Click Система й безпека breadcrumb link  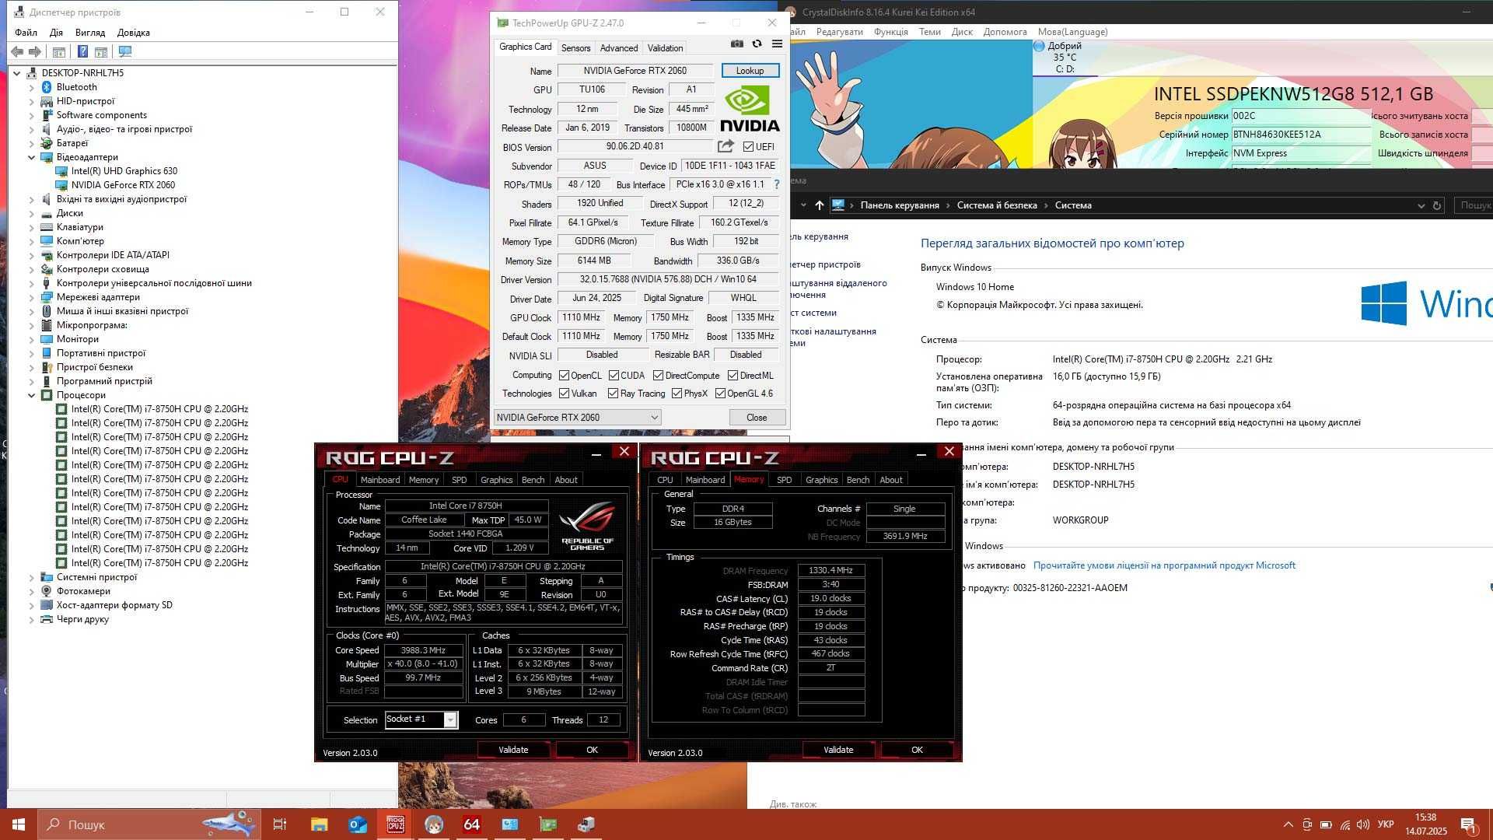pos(997,205)
